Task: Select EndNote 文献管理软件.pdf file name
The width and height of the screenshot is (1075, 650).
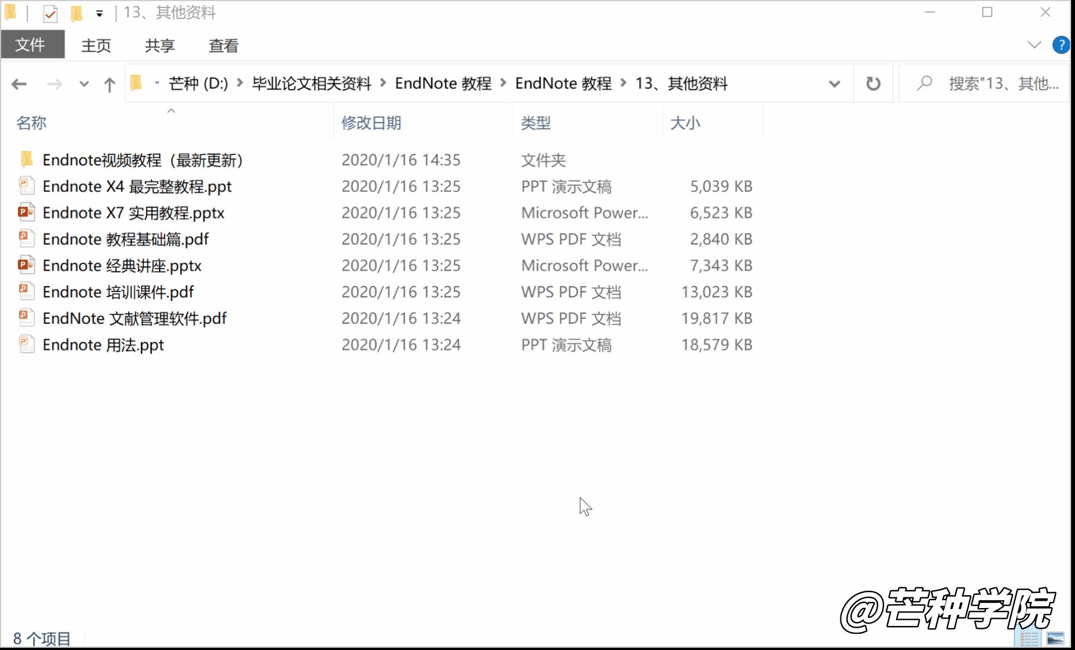Action: tap(134, 318)
